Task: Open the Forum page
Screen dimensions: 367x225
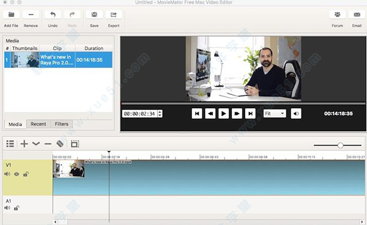Action: (337, 15)
